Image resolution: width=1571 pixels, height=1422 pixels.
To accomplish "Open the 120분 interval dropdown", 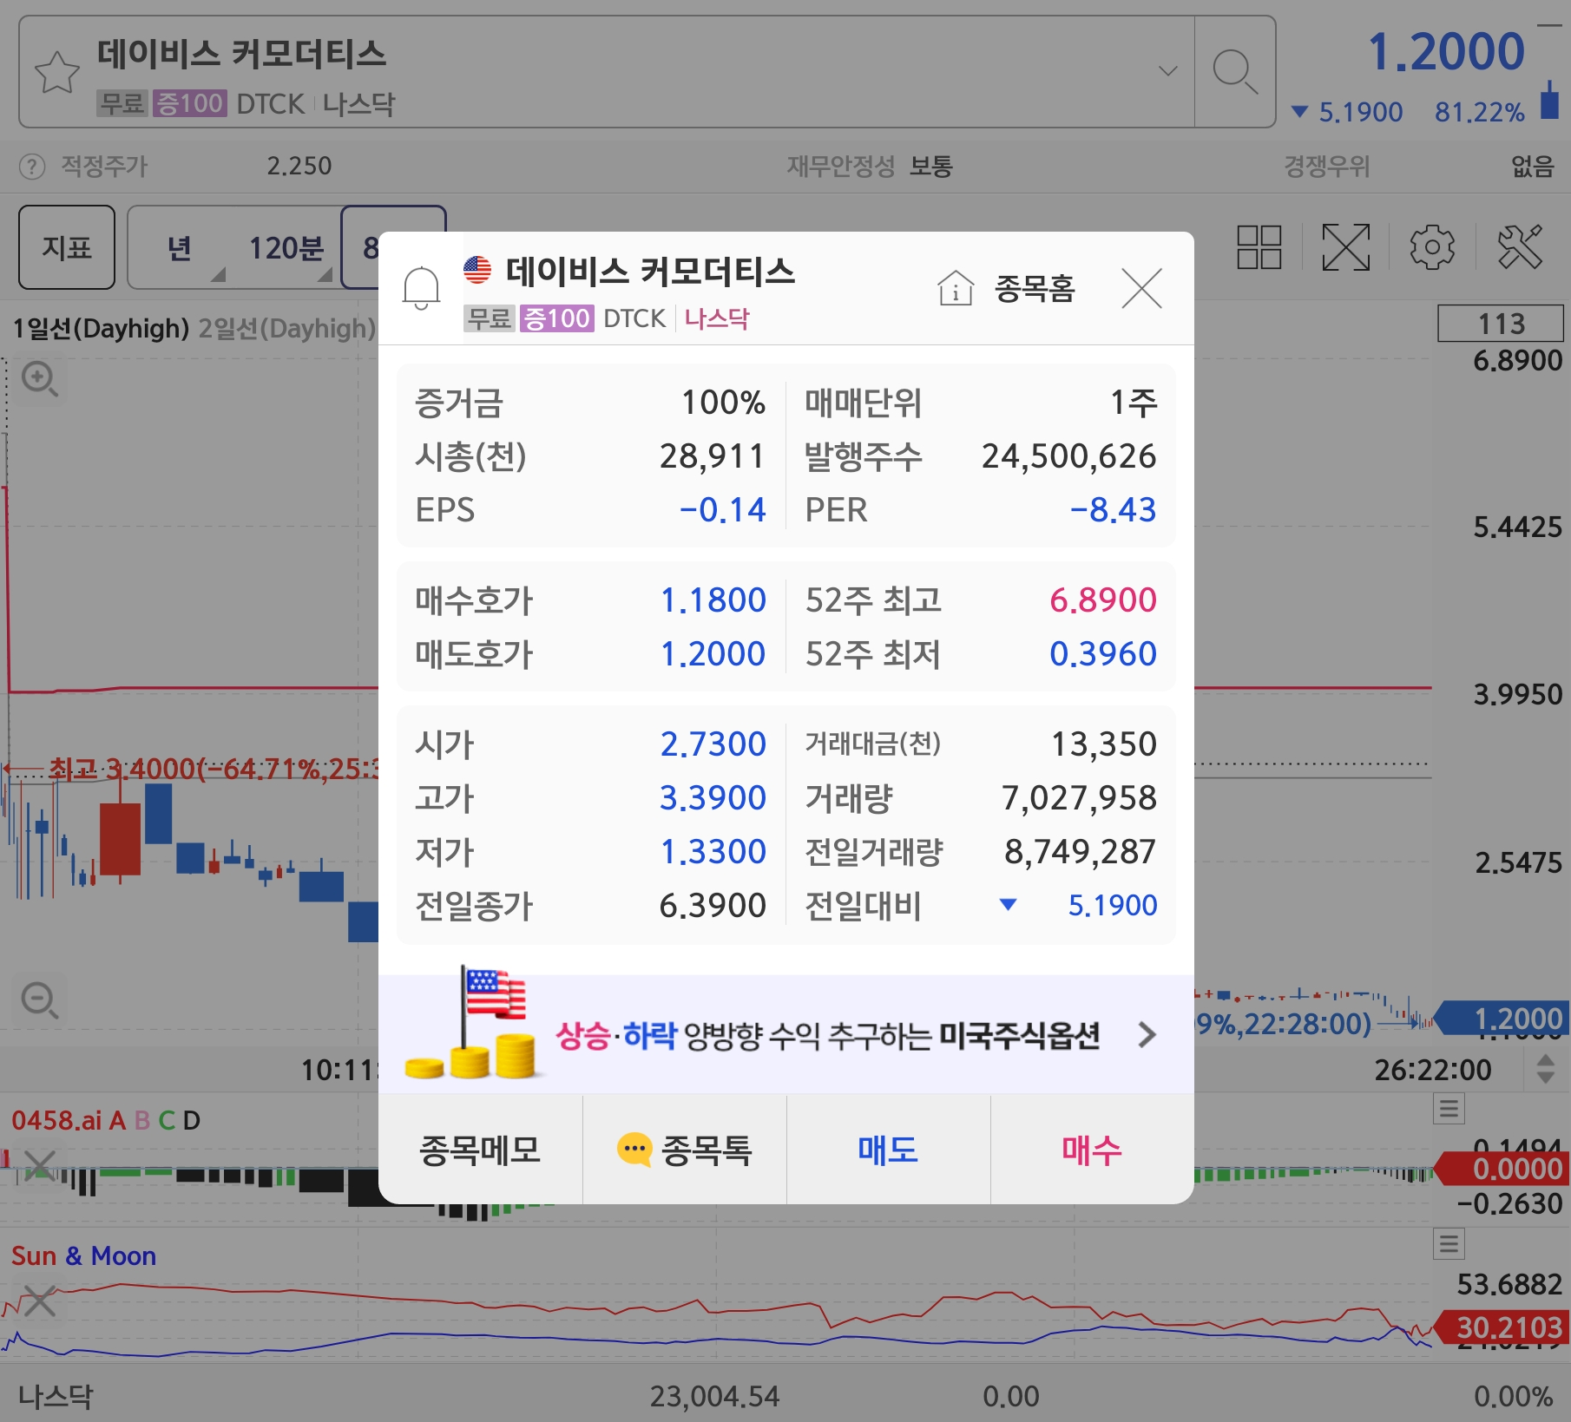I will (x=289, y=248).
